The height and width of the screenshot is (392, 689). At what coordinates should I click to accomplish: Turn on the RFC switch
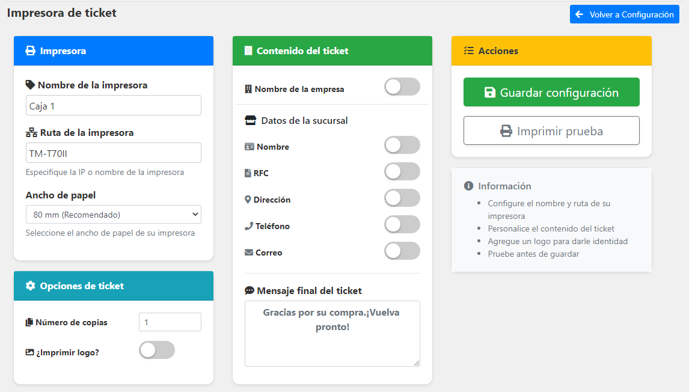pyautogui.click(x=402, y=173)
